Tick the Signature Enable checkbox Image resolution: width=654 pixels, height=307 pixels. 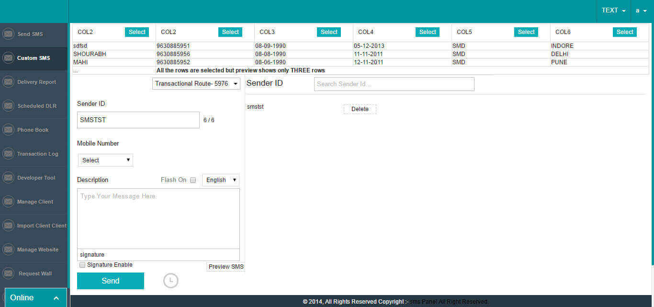pyautogui.click(x=82, y=265)
